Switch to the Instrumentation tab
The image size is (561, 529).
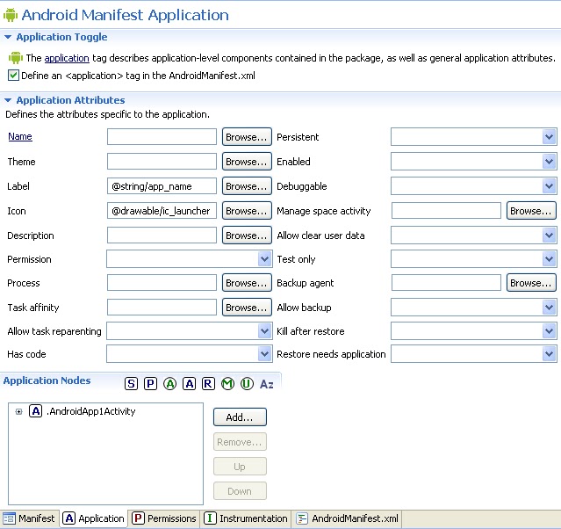pyautogui.click(x=246, y=518)
